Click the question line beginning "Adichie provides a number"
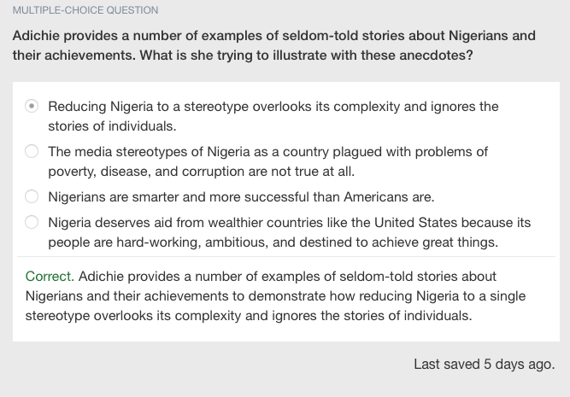The width and height of the screenshot is (570, 397). click(x=274, y=36)
